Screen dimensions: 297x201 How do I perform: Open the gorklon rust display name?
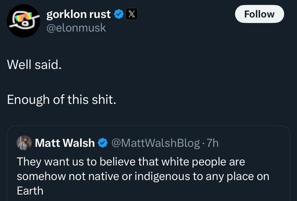79,14
